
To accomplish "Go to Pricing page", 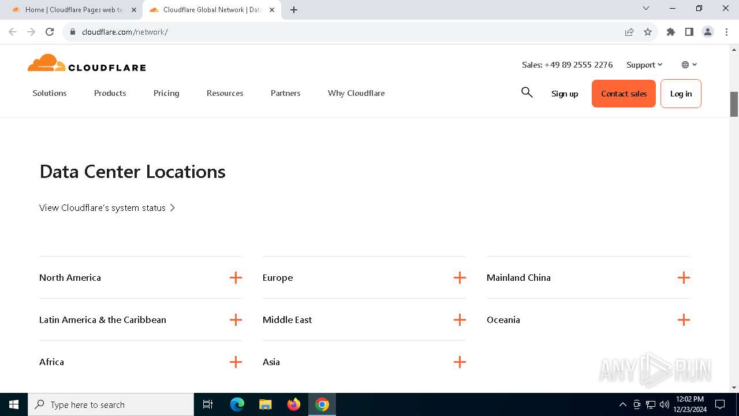I will pos(166,93).
